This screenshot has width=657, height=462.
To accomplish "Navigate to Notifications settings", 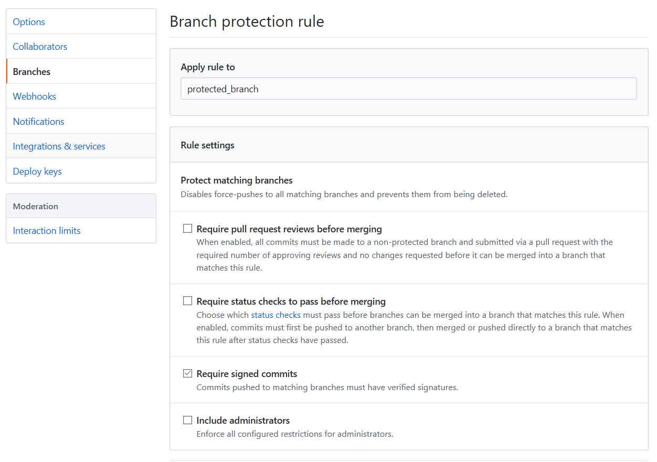I will (x=38, y=121).
